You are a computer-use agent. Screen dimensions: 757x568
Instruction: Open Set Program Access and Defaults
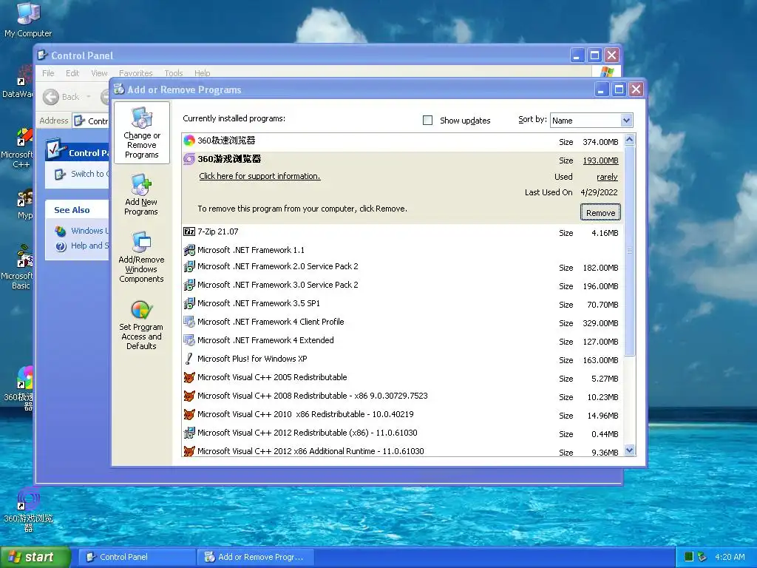(141, 325)
